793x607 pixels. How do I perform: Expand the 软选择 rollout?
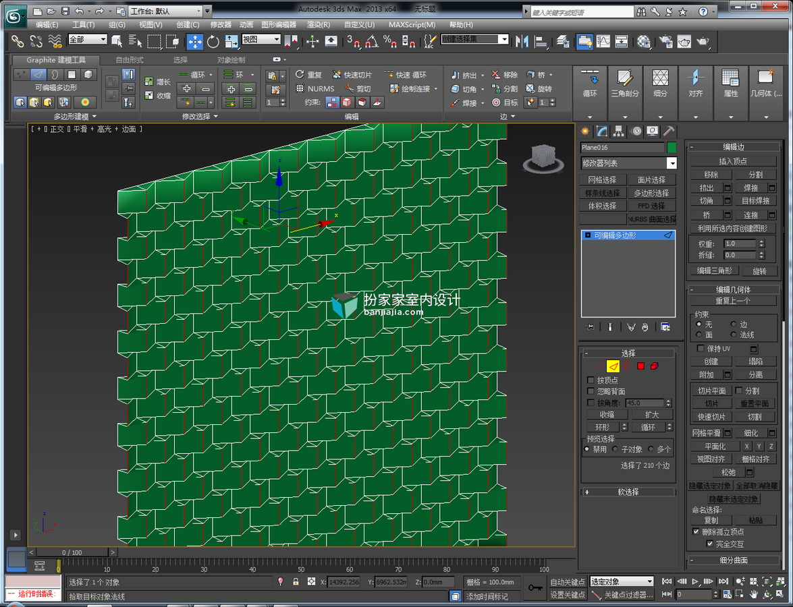tap(628, 492)
